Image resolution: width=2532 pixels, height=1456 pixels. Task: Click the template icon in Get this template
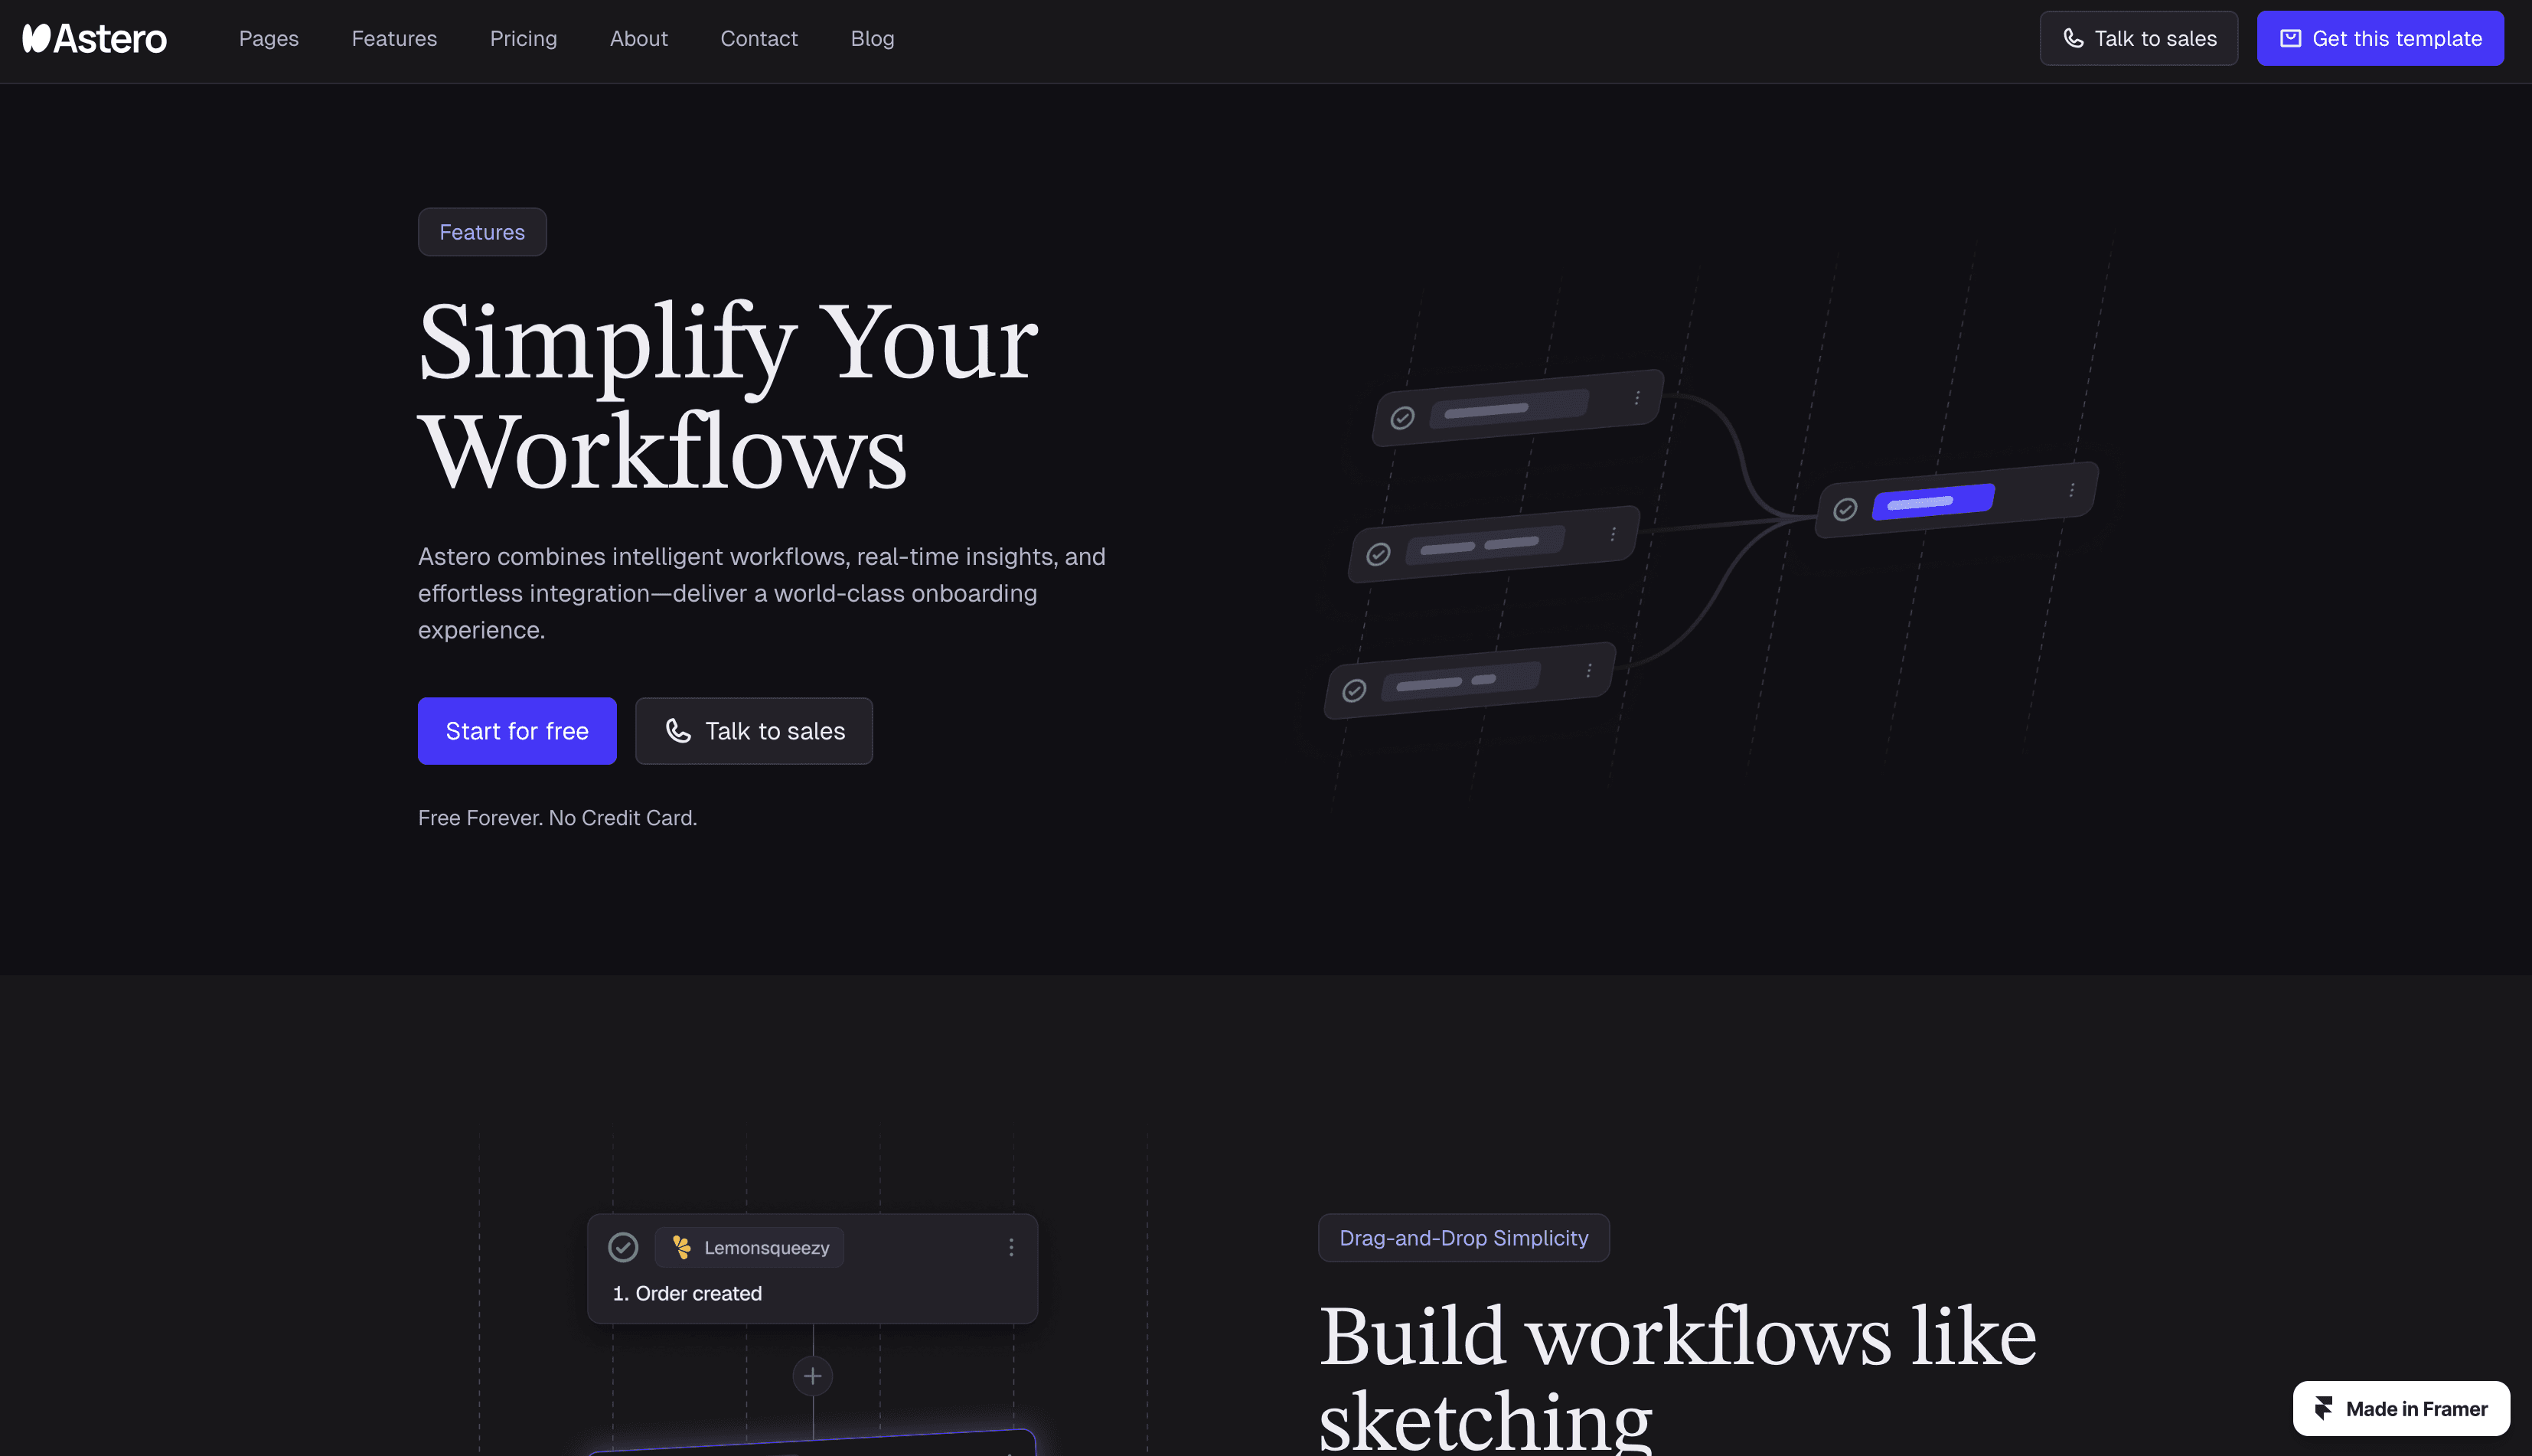point(2290,38)
